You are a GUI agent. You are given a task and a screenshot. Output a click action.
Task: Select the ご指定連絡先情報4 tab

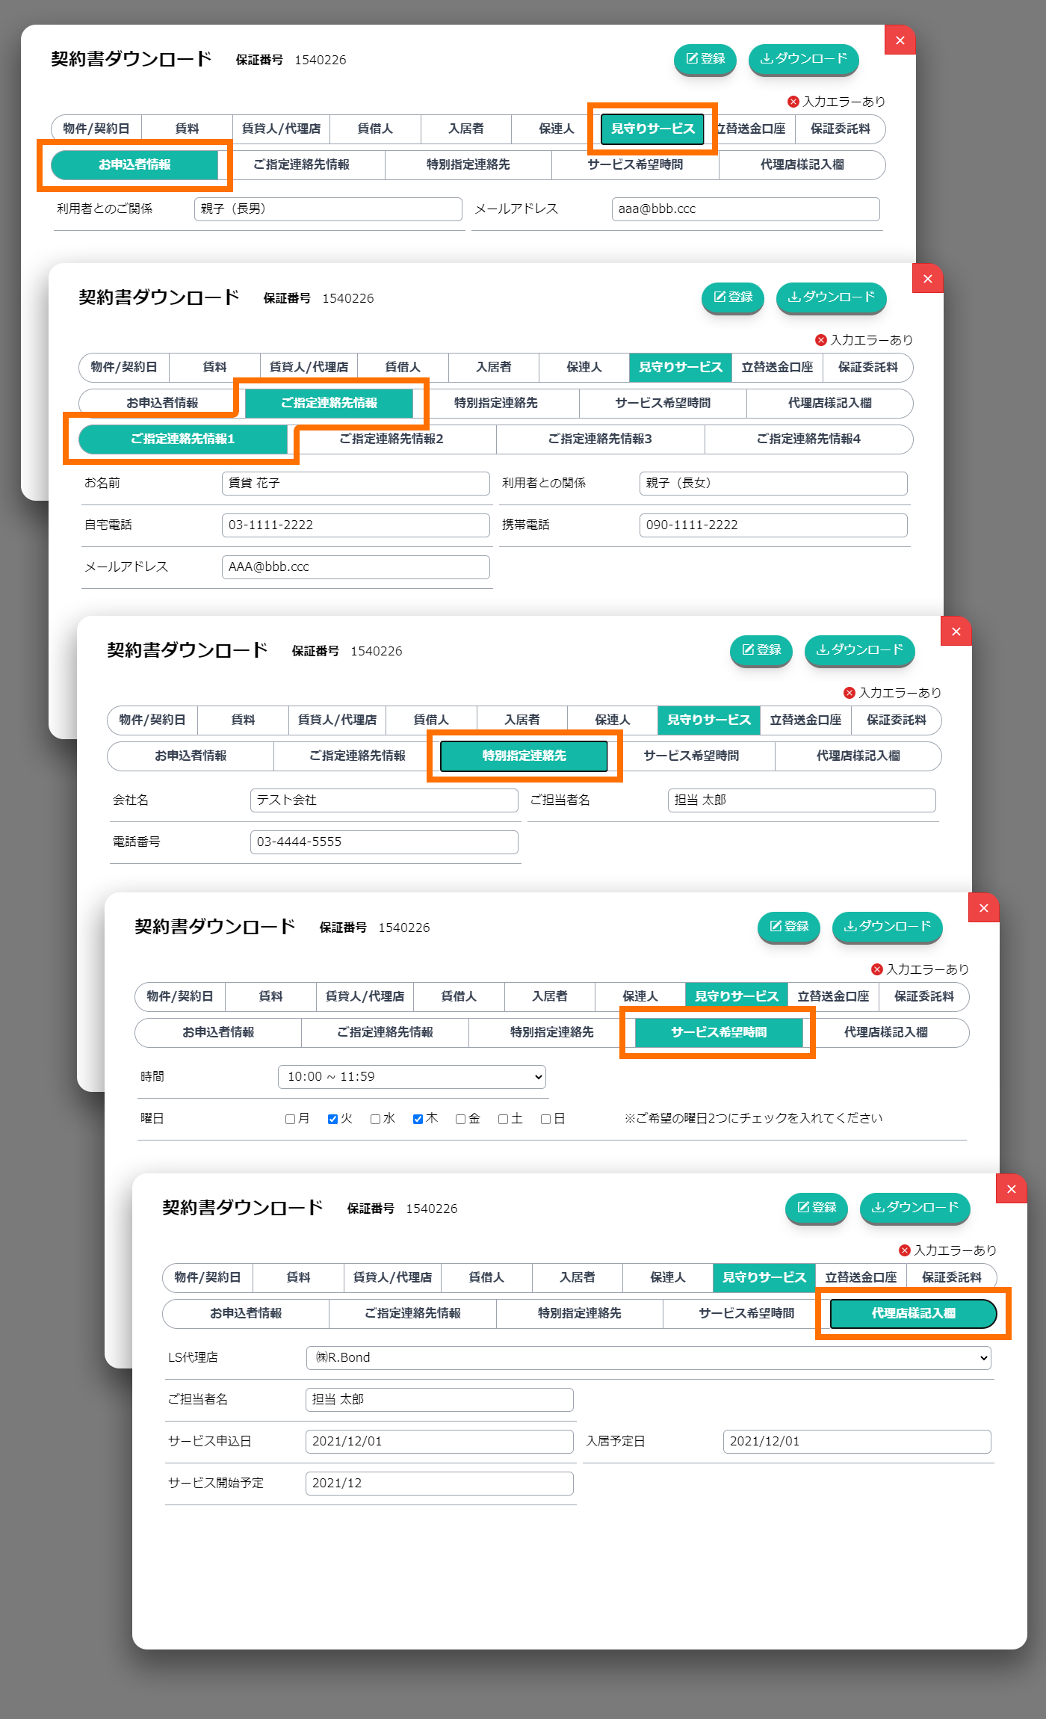point(808,439)
